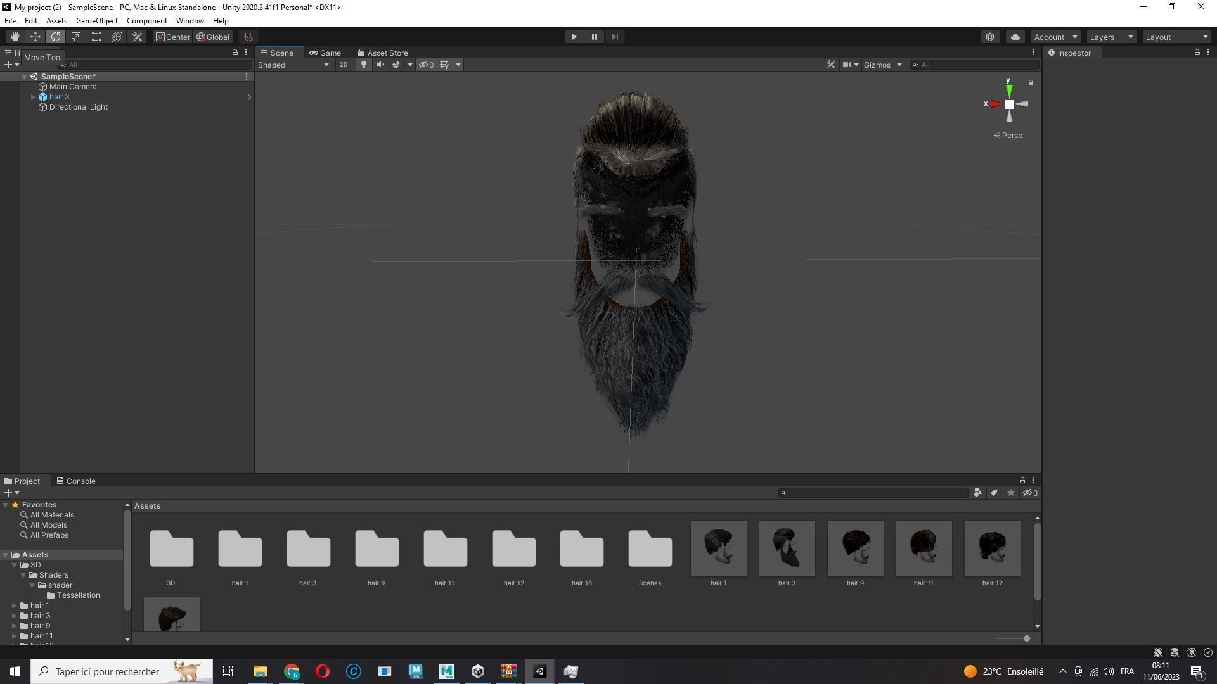Save search to Favorites star icon
This screenshot has width=1217, height=684.
point(1010,493)
